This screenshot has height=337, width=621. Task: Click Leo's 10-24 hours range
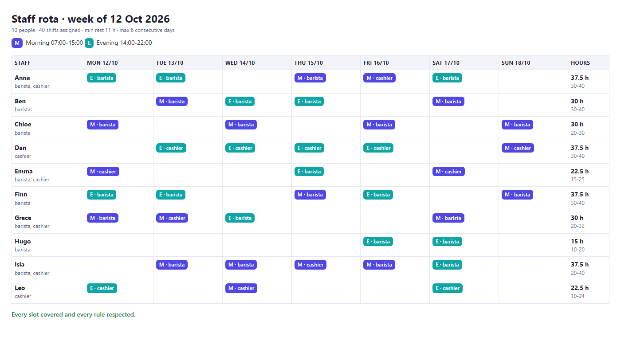(x=578, y=296)
